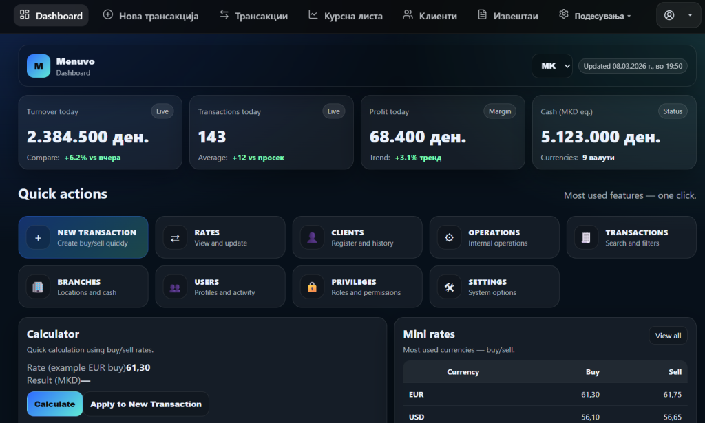Go to the Извештаи nav item
Viewport: 705px width, 423px height.
[x=508, y=15]
